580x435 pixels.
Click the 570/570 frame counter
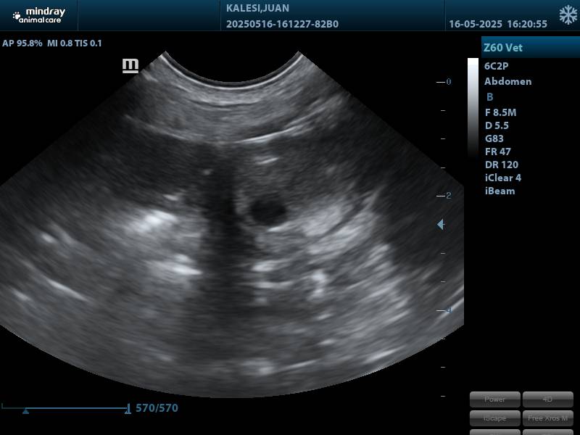click(157, 408)
